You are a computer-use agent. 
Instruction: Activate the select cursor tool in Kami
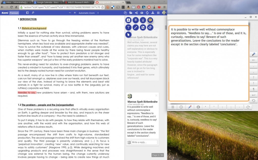pyautogui.click(x=128, y=34)
